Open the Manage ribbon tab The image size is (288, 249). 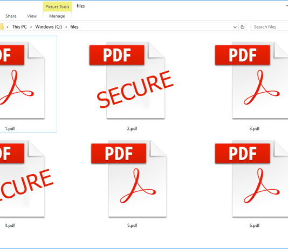(57, 16)
